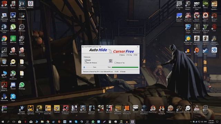Viewport: 221px width, 124px height.
Task: Switch to AutoHideMouseCursor taskbar button
Action: pyautogui.click(x=132, y=122)
